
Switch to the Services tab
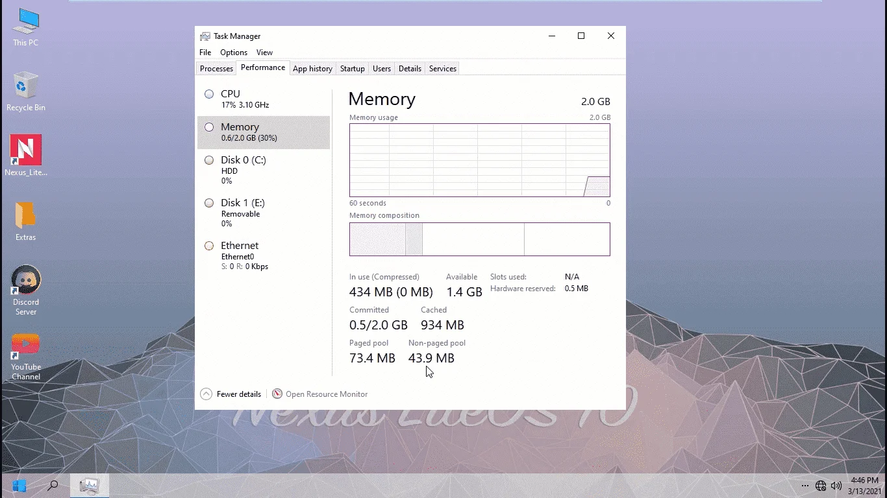[x=443, y=69]
